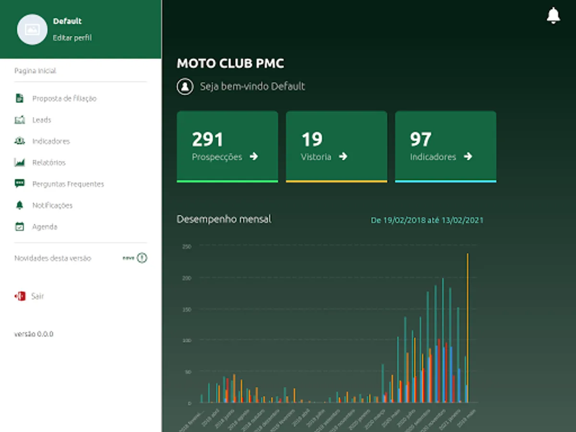Open the Editar perfil link
This screenshot has height=432, width=576.
pyautogui.click(x=72, y=37)
